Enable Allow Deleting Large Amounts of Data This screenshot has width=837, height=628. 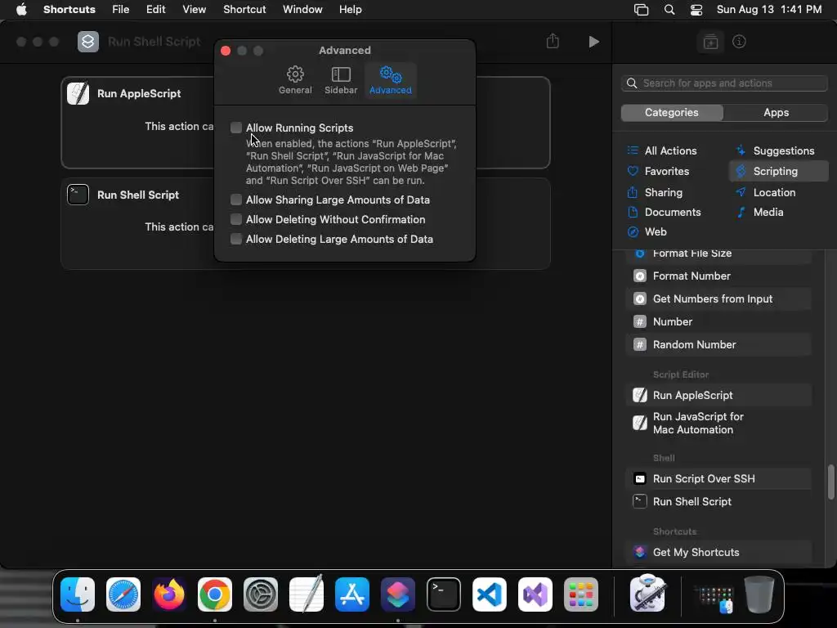click(x=236, y=239)
